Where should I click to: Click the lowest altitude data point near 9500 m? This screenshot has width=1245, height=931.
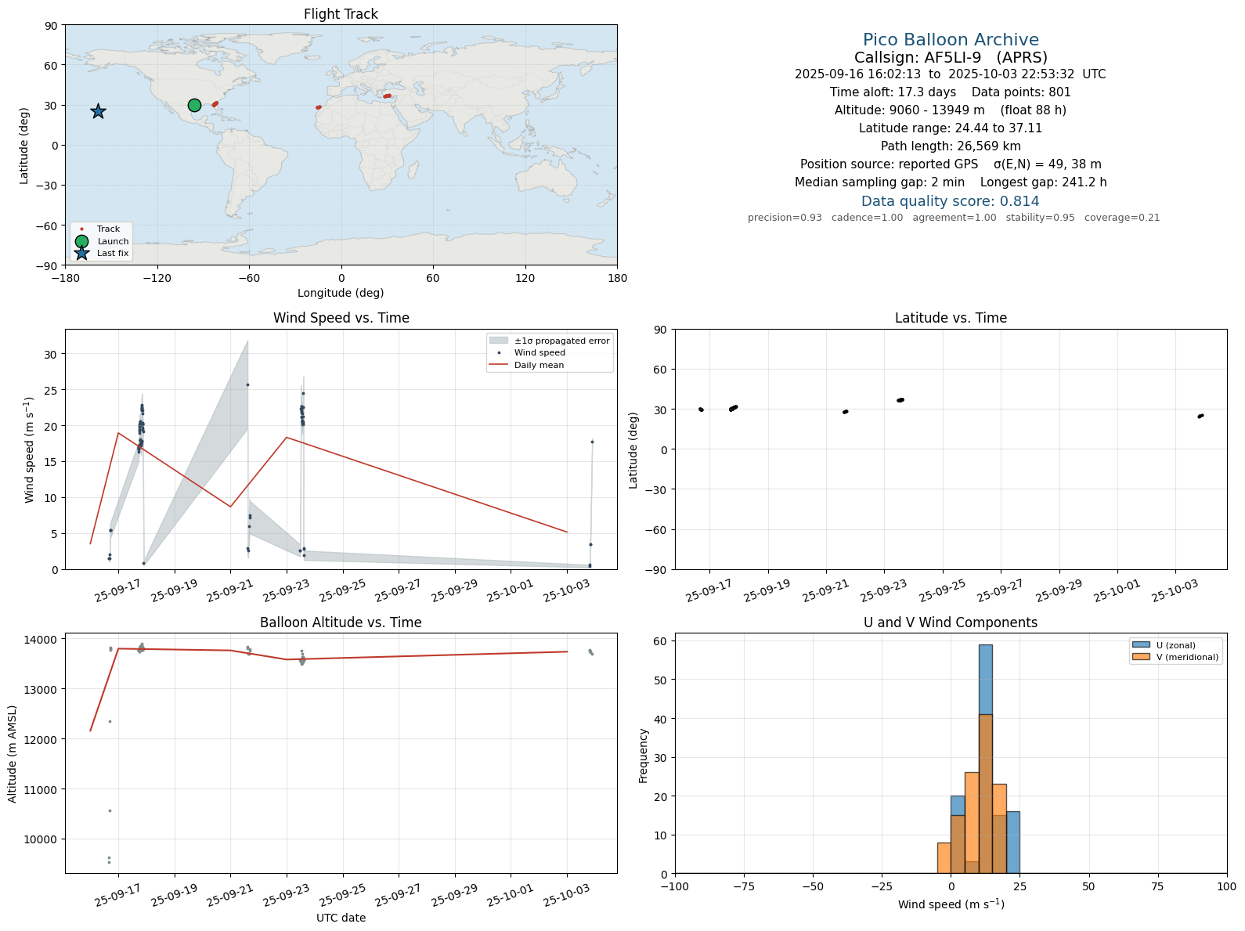click(109, 862)
